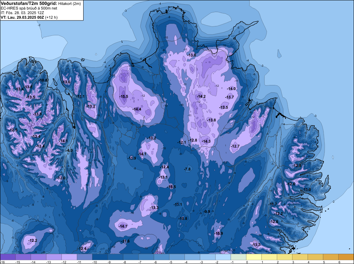354x264 pixels.
Task: Select the light yellow legend swatch above 0
Action: (x=254, y=257)
